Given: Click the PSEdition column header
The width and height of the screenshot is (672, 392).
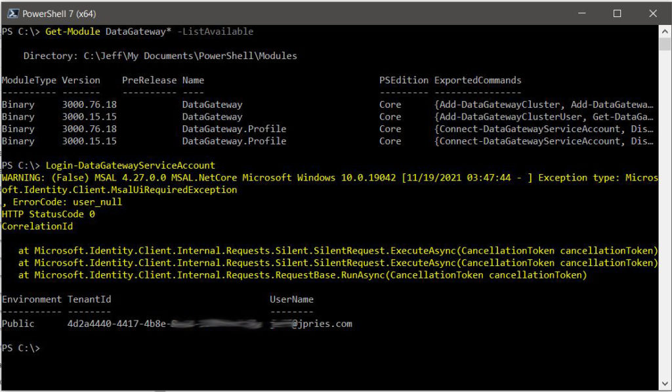Looking at the screenshot, I should point(404,80).
